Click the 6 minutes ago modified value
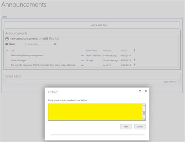185x142 pixels. 110,55
